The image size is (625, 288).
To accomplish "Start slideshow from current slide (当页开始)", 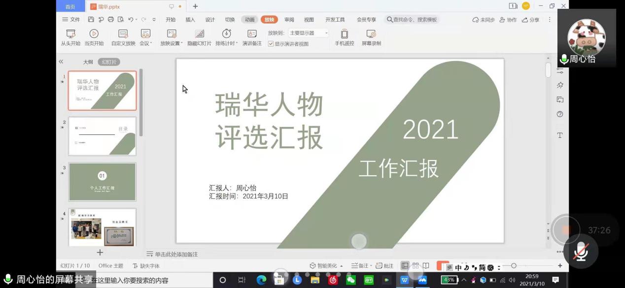I will click(94, 37).
